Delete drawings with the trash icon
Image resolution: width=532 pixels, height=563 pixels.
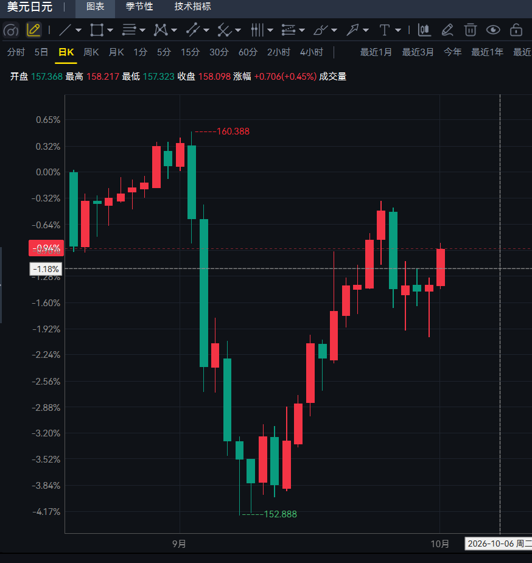(x=471, y=30)
